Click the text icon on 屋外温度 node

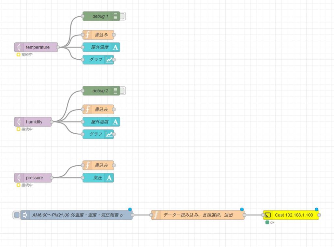(115, 47)
